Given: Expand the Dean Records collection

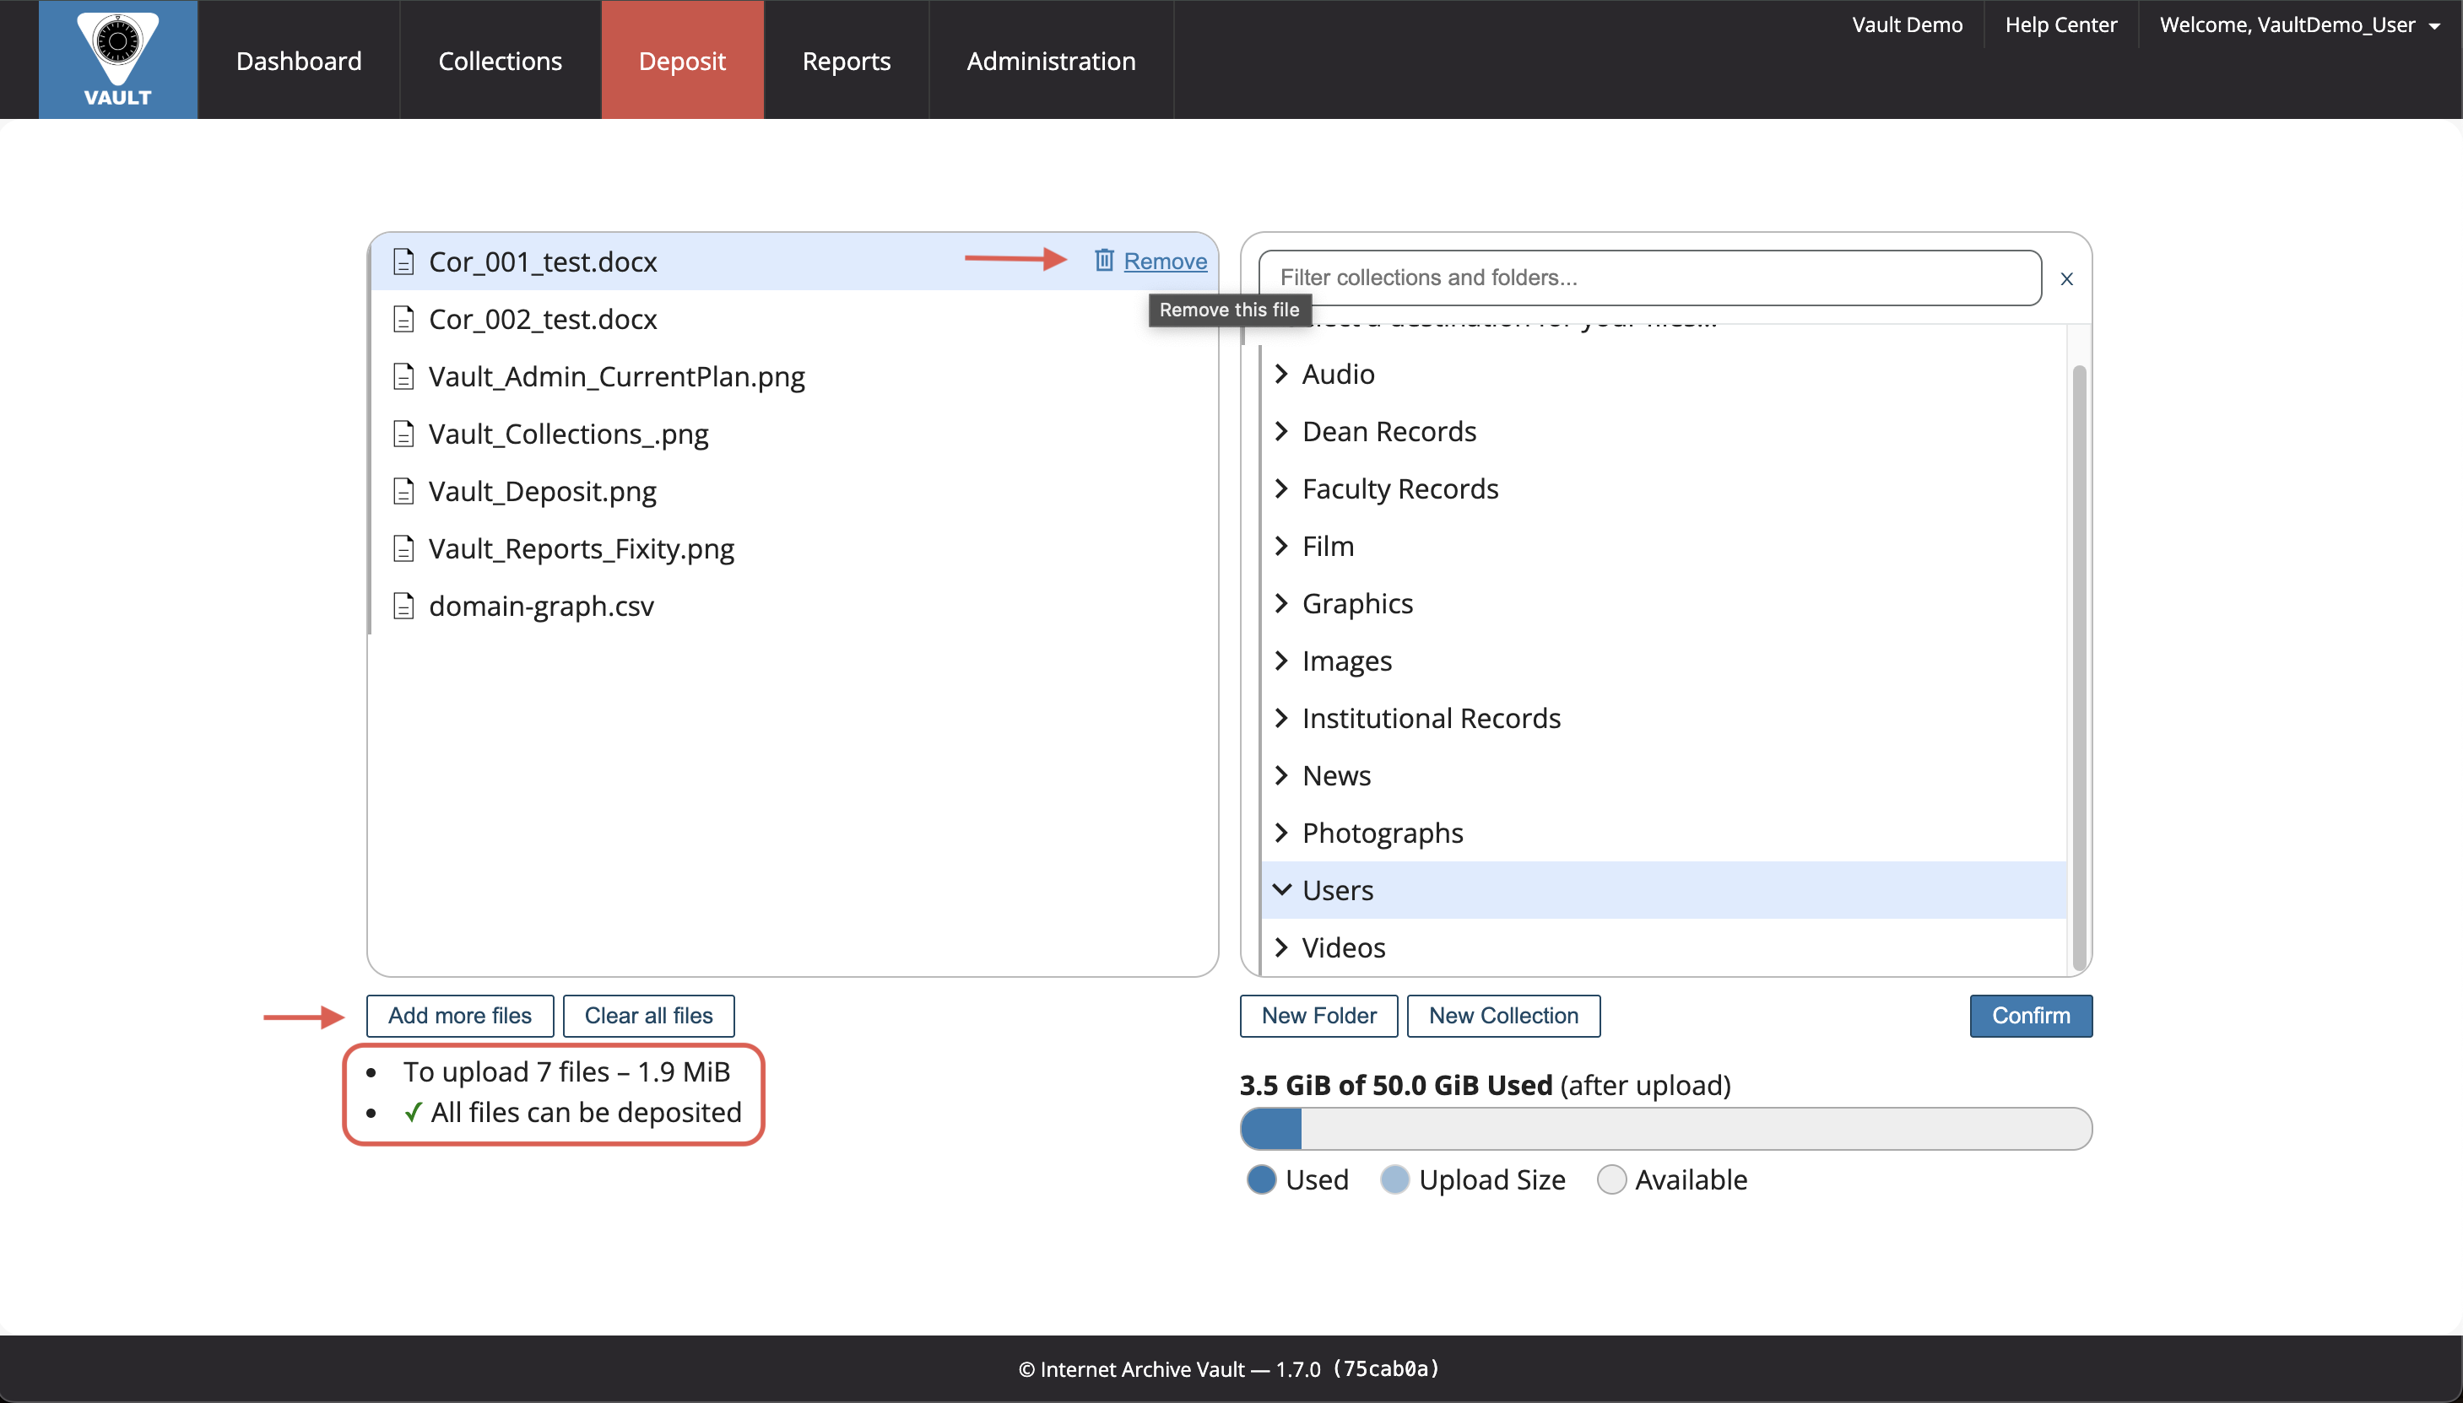Looking at the screenshot, I should click(x=1281, y=432).
